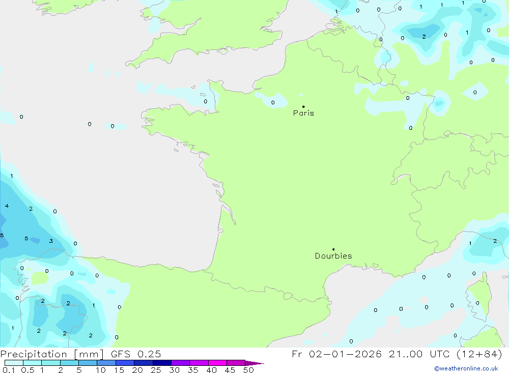Click the Paris city label

click(303, 113)
